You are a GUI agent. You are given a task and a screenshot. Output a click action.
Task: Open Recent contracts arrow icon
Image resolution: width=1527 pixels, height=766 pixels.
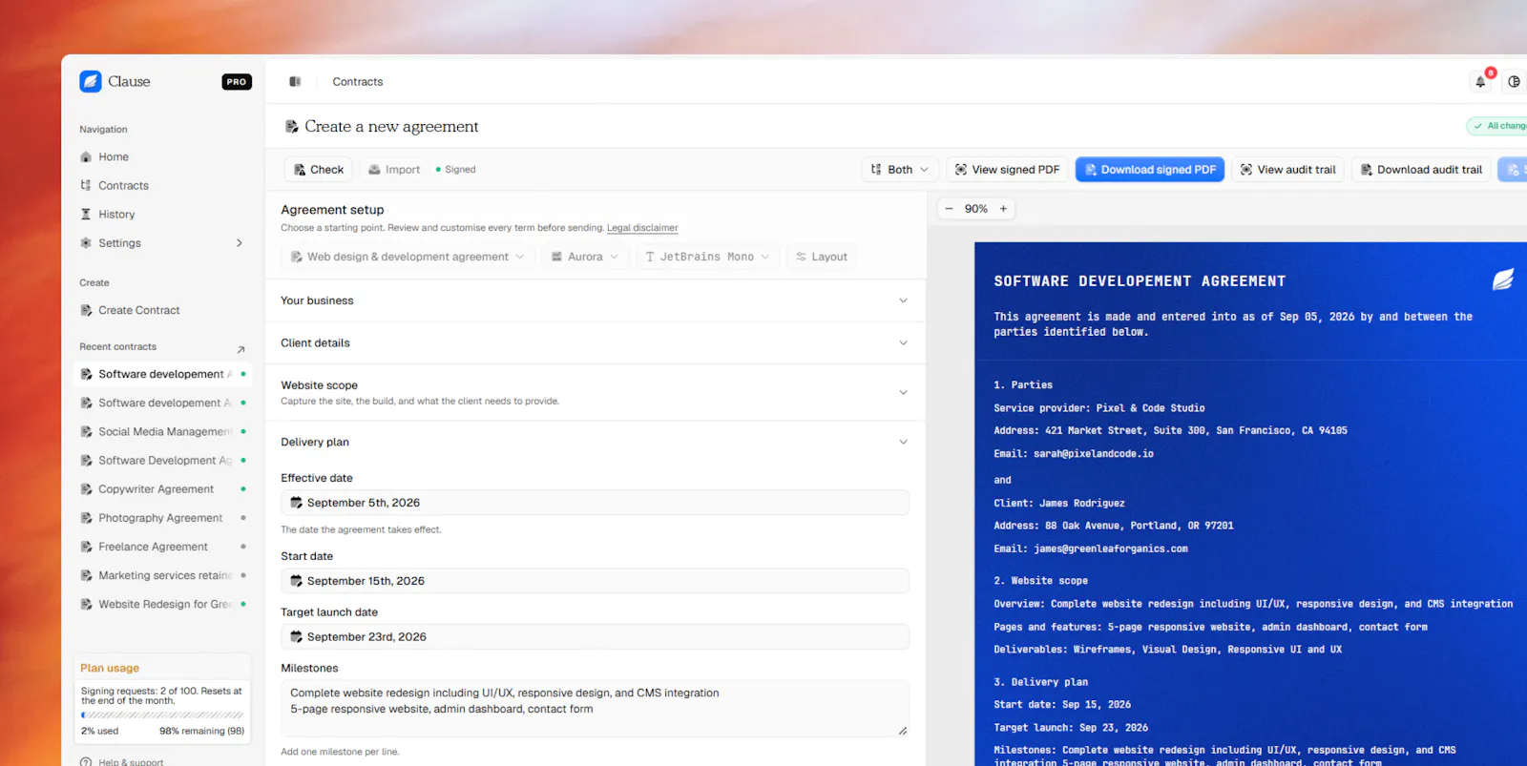[x=241, y=349]
